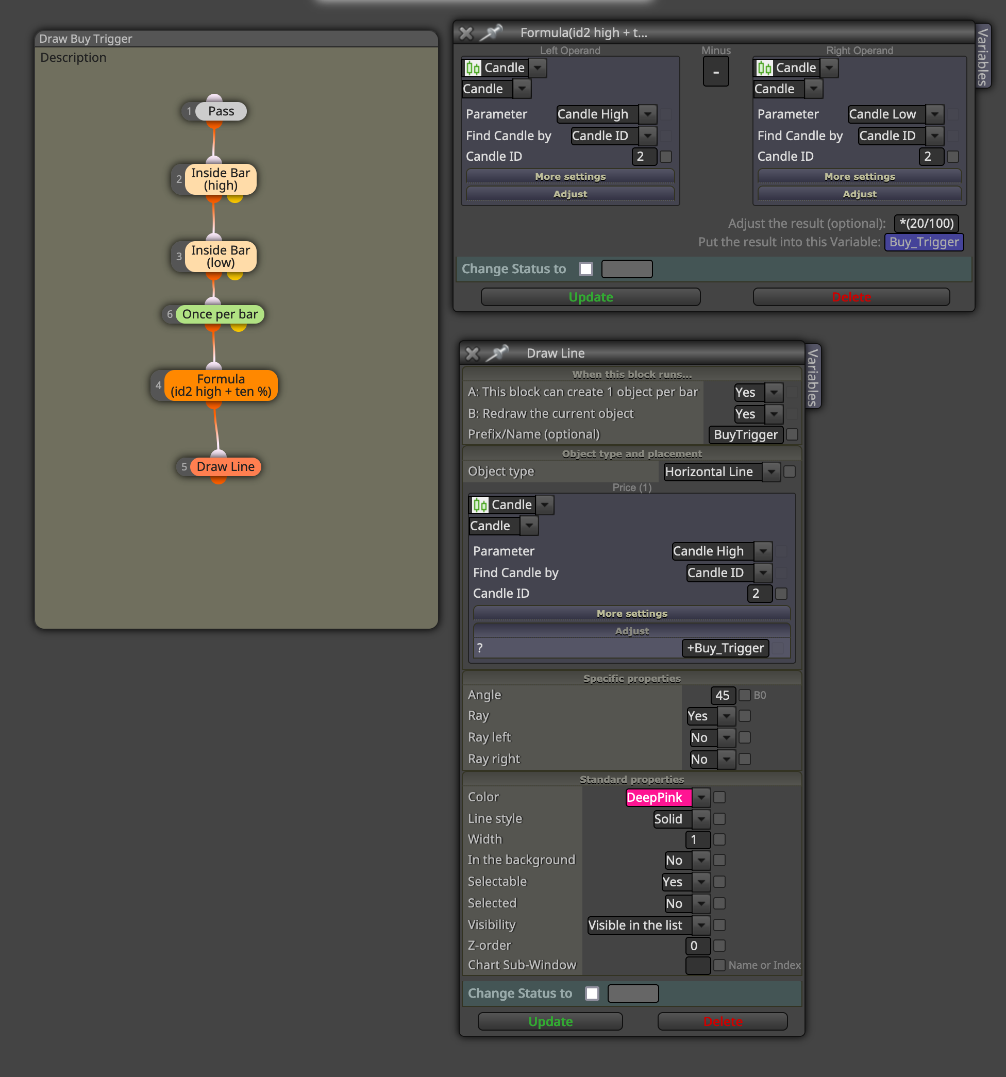Toggle checkbox beside Angle B0
Viewport: 1006px width, 1077px height.
[x=744, y=695]
